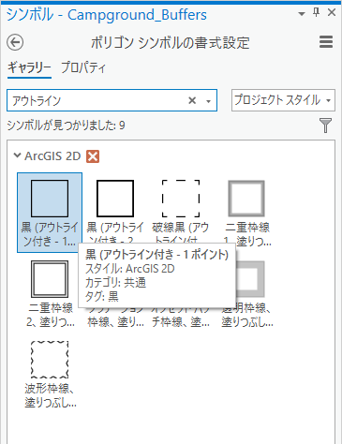The image size is (342, 444).
Task: Collapse the ArcGIS 2D group
Action: click(18, 155)
